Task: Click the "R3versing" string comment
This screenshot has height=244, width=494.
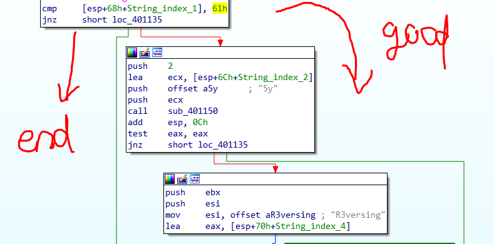Action: coord(358,215)
